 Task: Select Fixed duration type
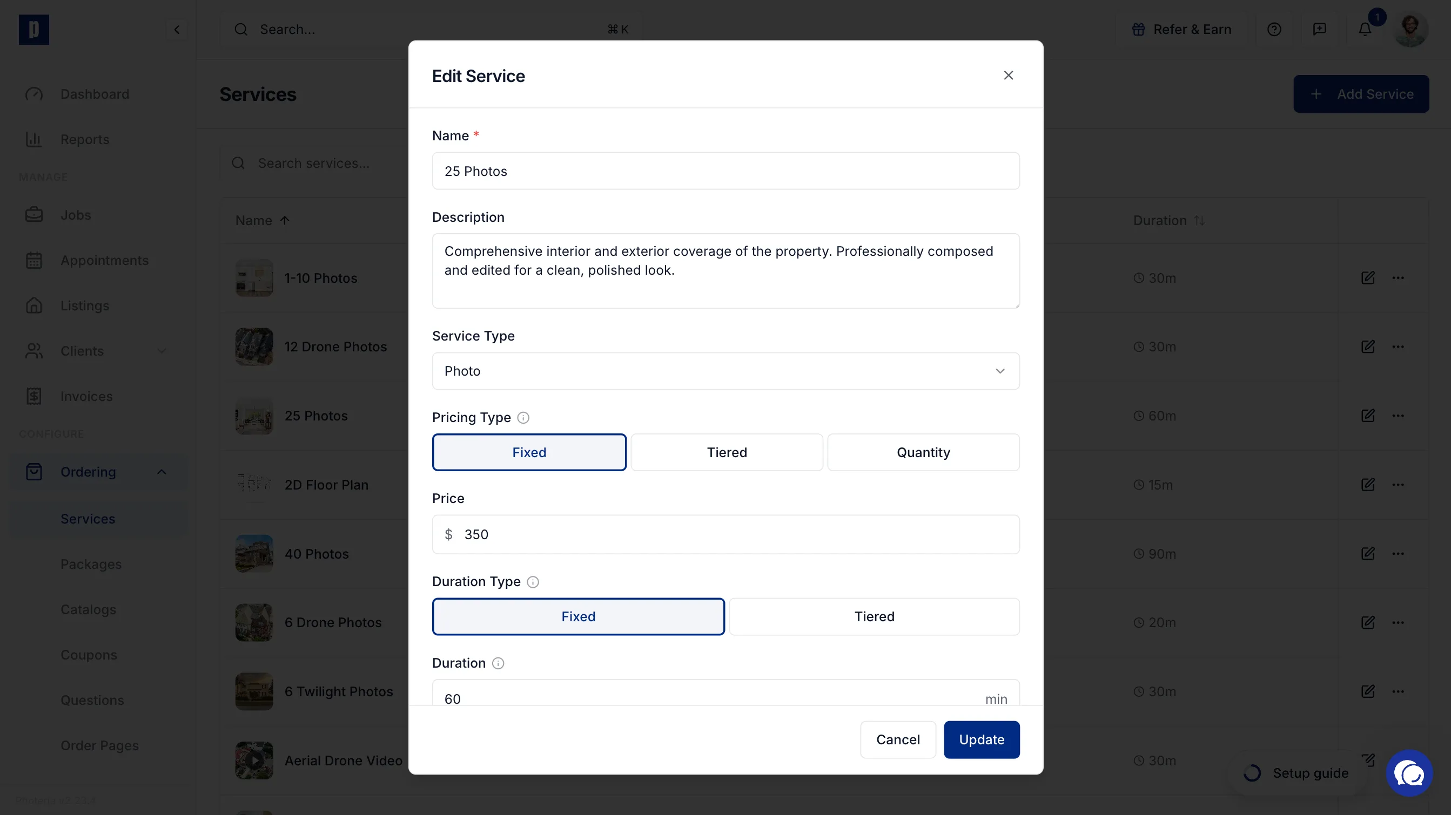click(x=578, y=617)
